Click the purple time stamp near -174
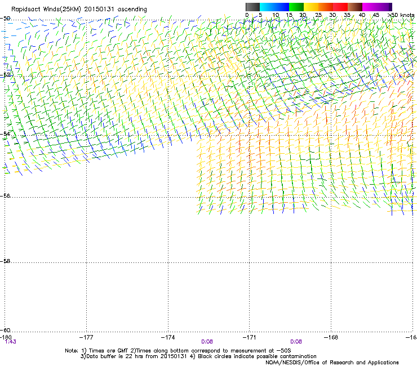This screenshot has width=417, height=366. pos(207,342)
